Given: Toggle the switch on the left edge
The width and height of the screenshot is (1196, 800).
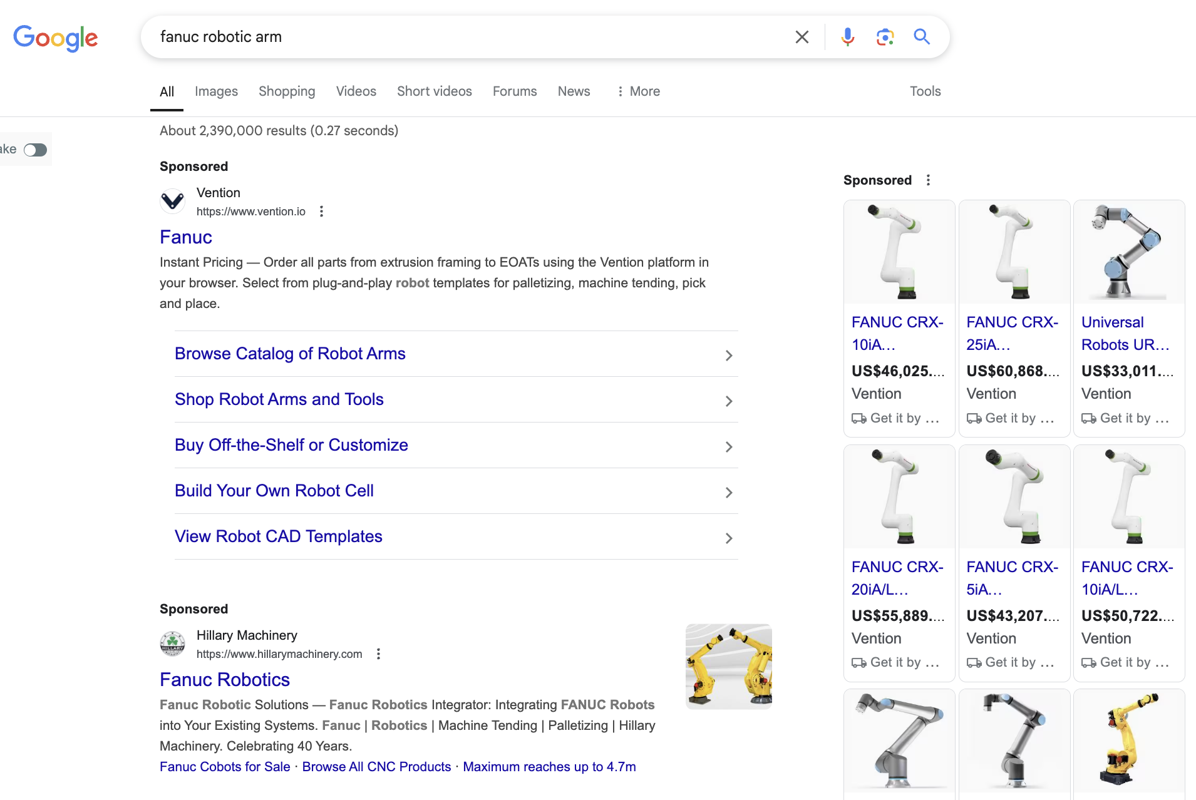Looking at the screenshot, I should pyautogui.click(x=36, y=150).
